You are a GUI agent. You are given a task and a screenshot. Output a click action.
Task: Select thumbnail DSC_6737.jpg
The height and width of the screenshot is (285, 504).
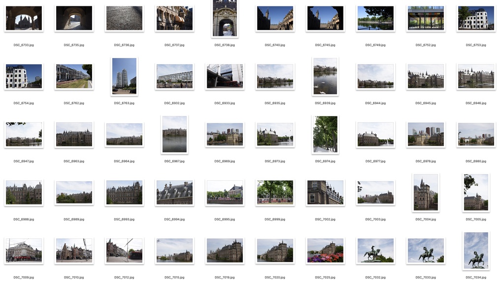click(175, 18)
